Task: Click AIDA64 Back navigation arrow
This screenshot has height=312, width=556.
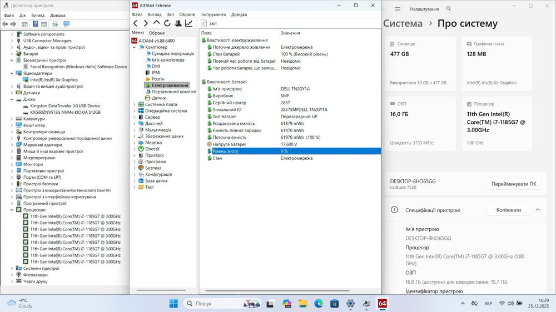Action: (135, 23)
